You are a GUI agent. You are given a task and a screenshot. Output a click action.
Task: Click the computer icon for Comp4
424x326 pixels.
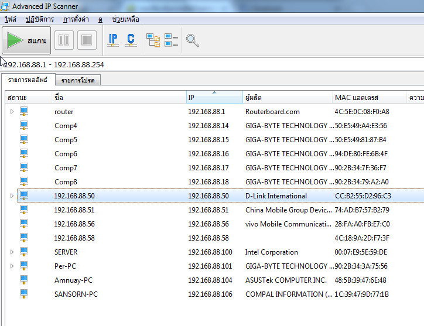click(24, 125)
